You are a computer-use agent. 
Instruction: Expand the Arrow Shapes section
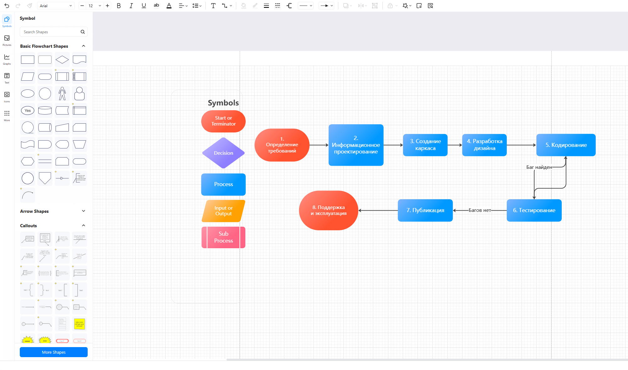pyautogui.click(x=84, y=211)
